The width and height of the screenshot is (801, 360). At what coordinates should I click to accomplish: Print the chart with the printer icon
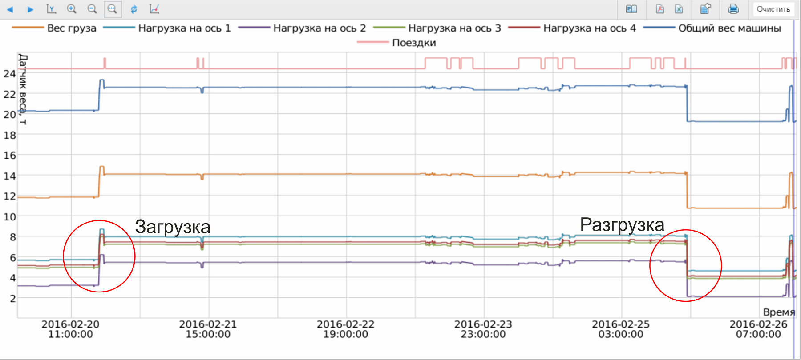pyautogui.click(x=733, y=9)
